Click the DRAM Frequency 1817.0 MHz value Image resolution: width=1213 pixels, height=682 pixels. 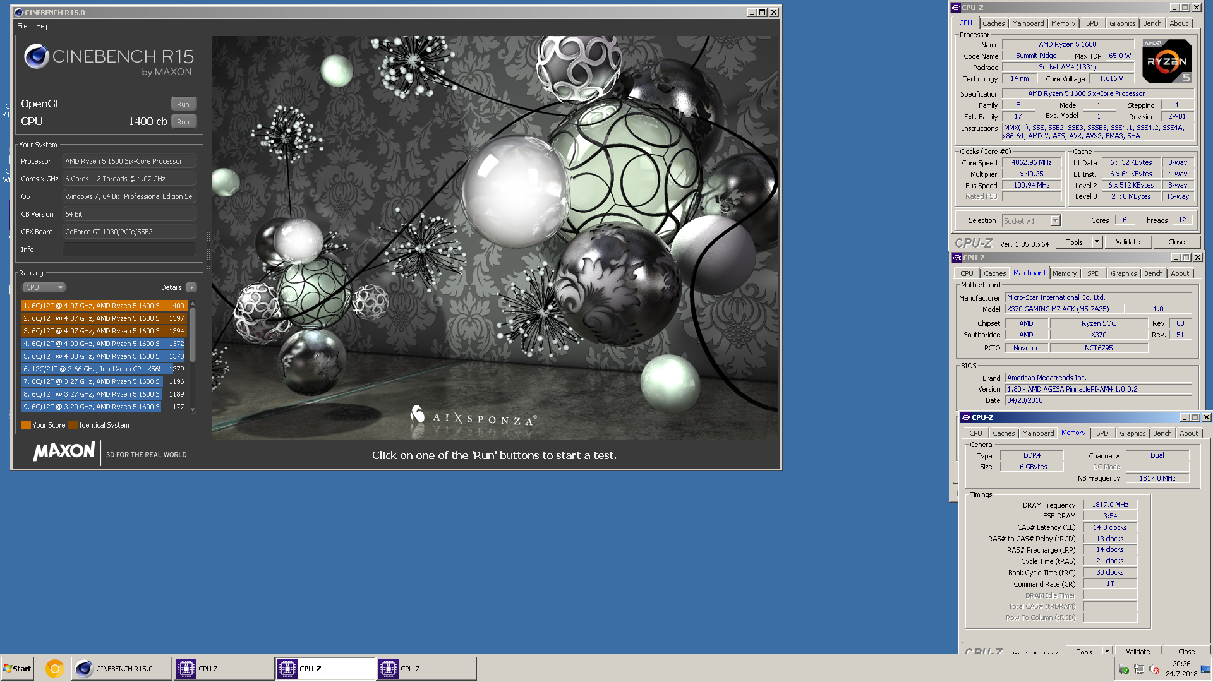click(1110, 505)
